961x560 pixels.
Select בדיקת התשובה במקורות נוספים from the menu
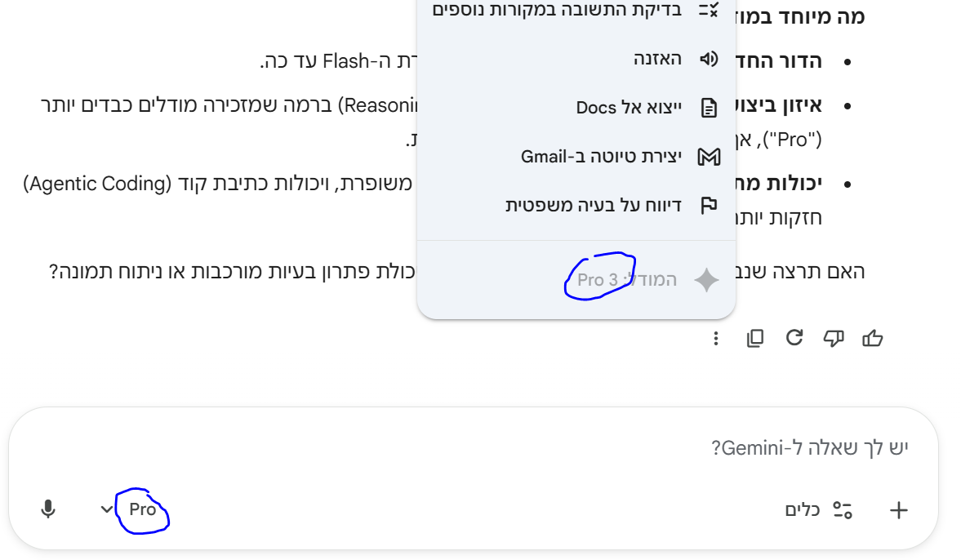tap(565, 10)
